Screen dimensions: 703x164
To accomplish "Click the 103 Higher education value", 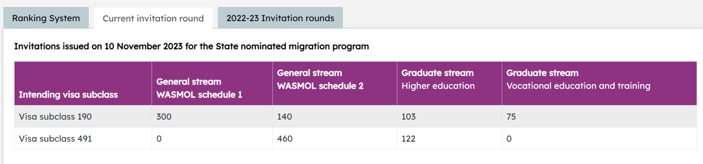I will coord(409,117).
